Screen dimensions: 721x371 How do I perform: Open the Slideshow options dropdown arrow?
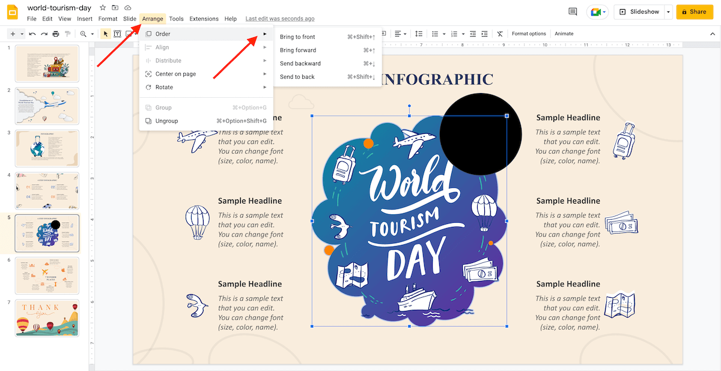coord(668,11)
